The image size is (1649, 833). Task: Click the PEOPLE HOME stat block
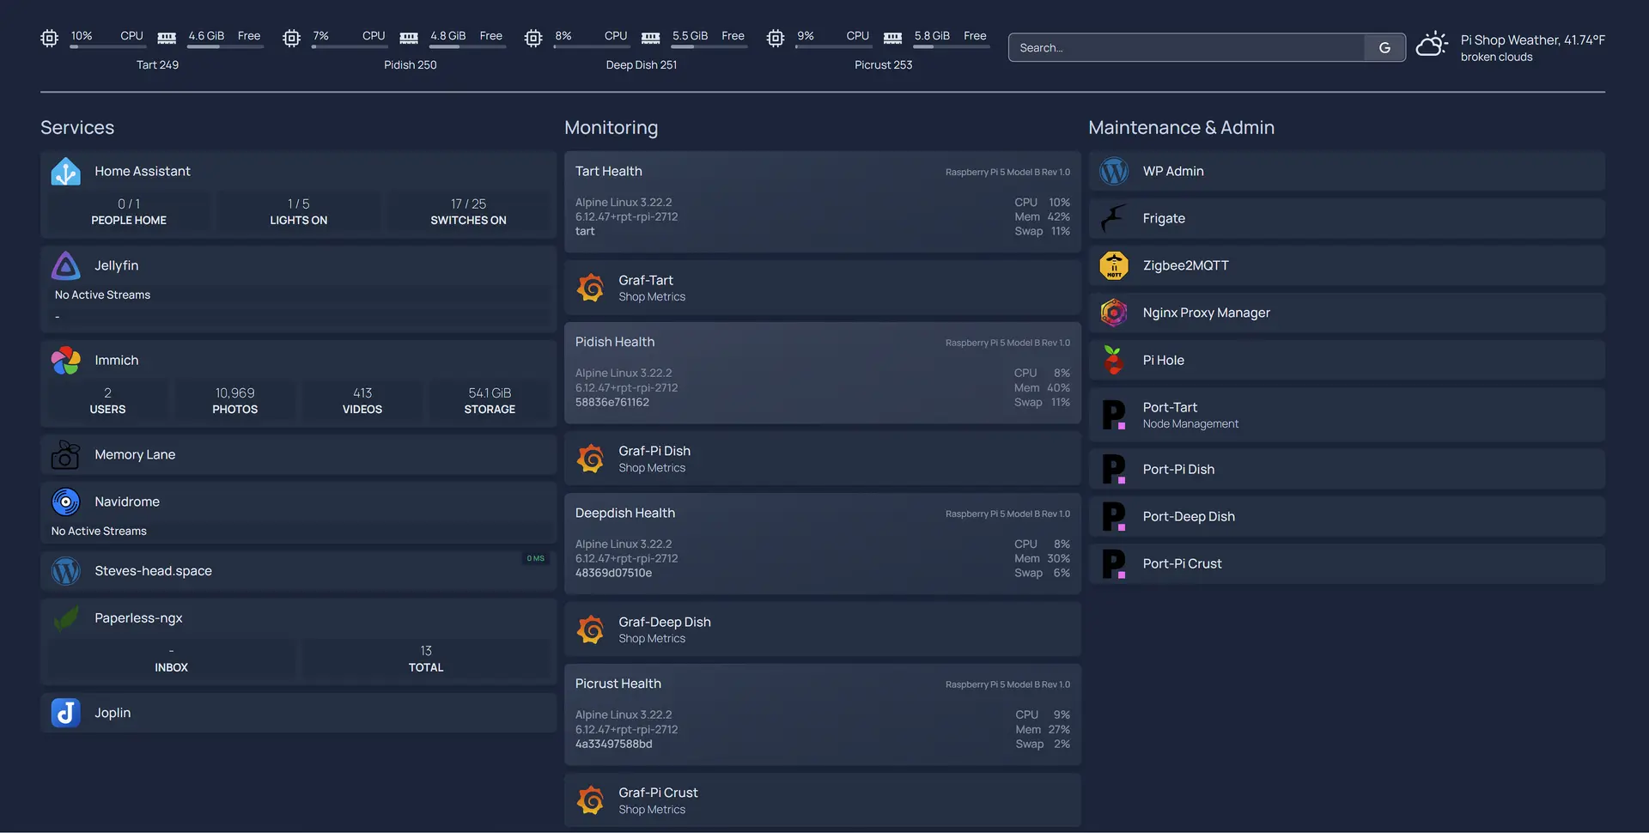(x=129, y=212)
